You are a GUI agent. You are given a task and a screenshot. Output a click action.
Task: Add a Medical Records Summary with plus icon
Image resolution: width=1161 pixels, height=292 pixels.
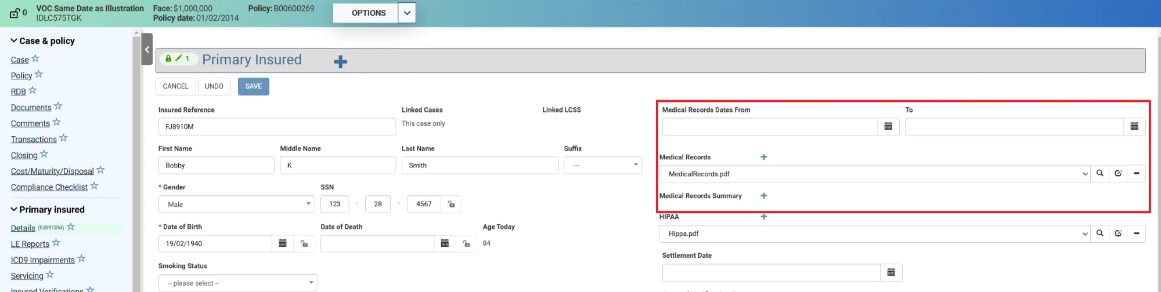764,196
